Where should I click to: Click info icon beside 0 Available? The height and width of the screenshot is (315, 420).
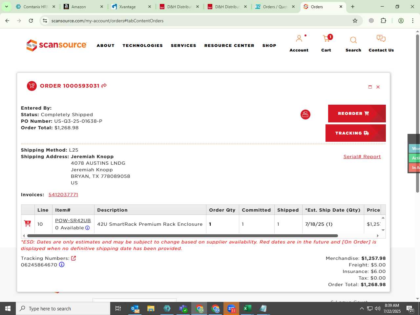(x=88, y=228)
